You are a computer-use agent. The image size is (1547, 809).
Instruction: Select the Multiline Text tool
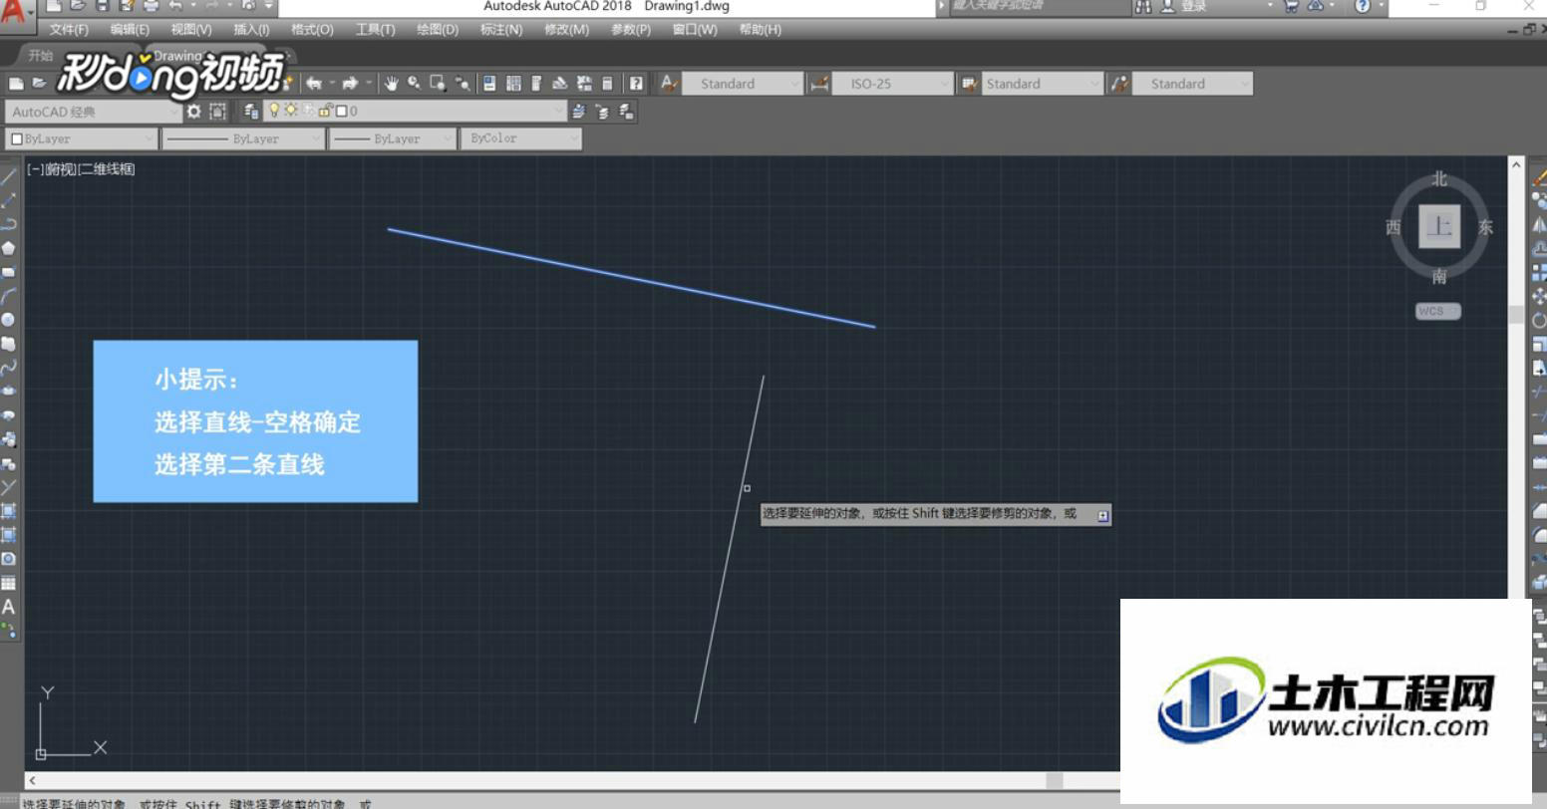pos(8,607)
